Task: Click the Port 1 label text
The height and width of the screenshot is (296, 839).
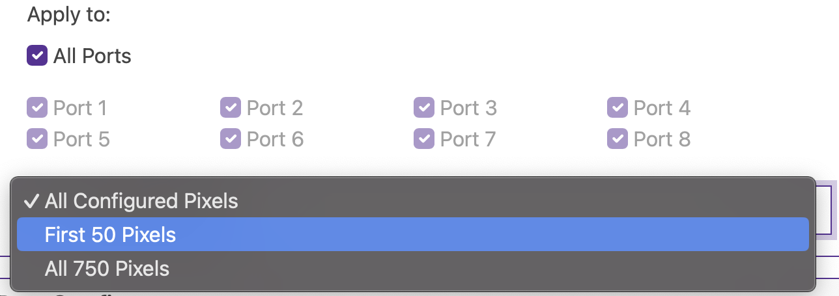Action: tap(80, 107)
